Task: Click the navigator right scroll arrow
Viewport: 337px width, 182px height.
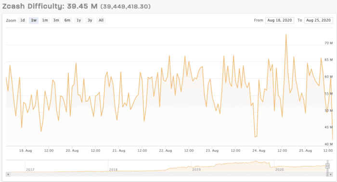Action: (x=331, y=174)
